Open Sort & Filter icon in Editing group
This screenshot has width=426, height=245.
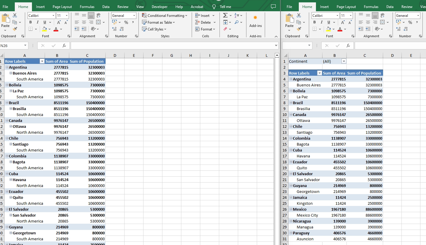[237, 15]
